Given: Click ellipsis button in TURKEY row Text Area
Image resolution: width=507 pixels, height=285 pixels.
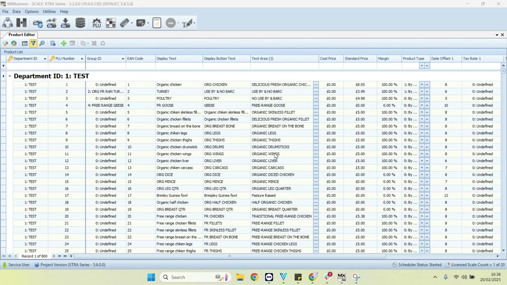Looking at the screenshot, I should (x=316, y=92).
